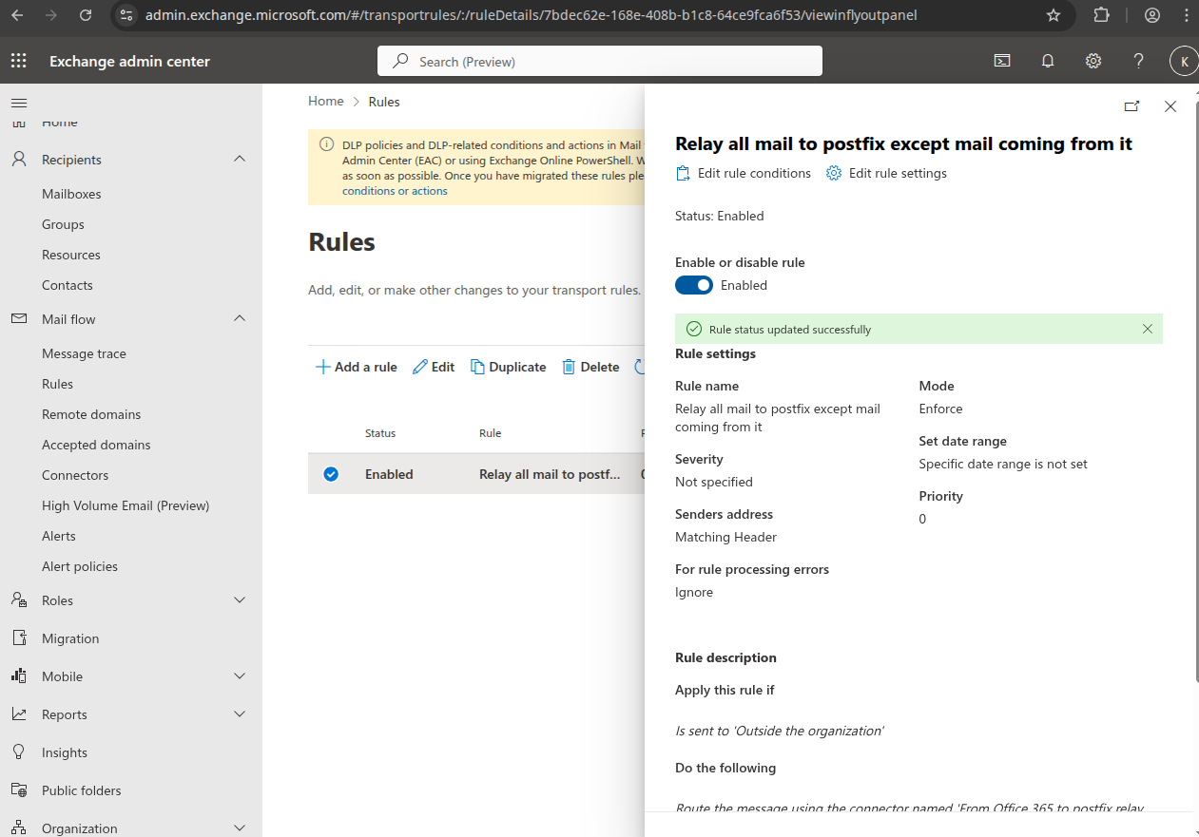Click the Roles icon in sidebar
Image resolution: width=1199 pixels, height=837 pixels.
19,600
